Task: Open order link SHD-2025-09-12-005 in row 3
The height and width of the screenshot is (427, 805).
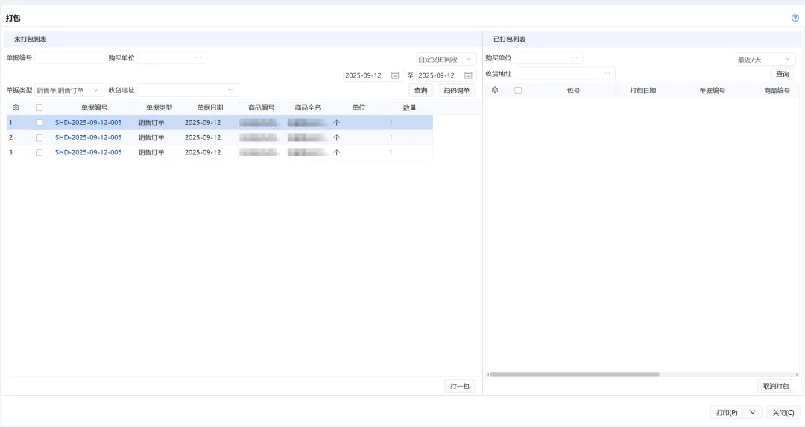Action: coord(88,152)
